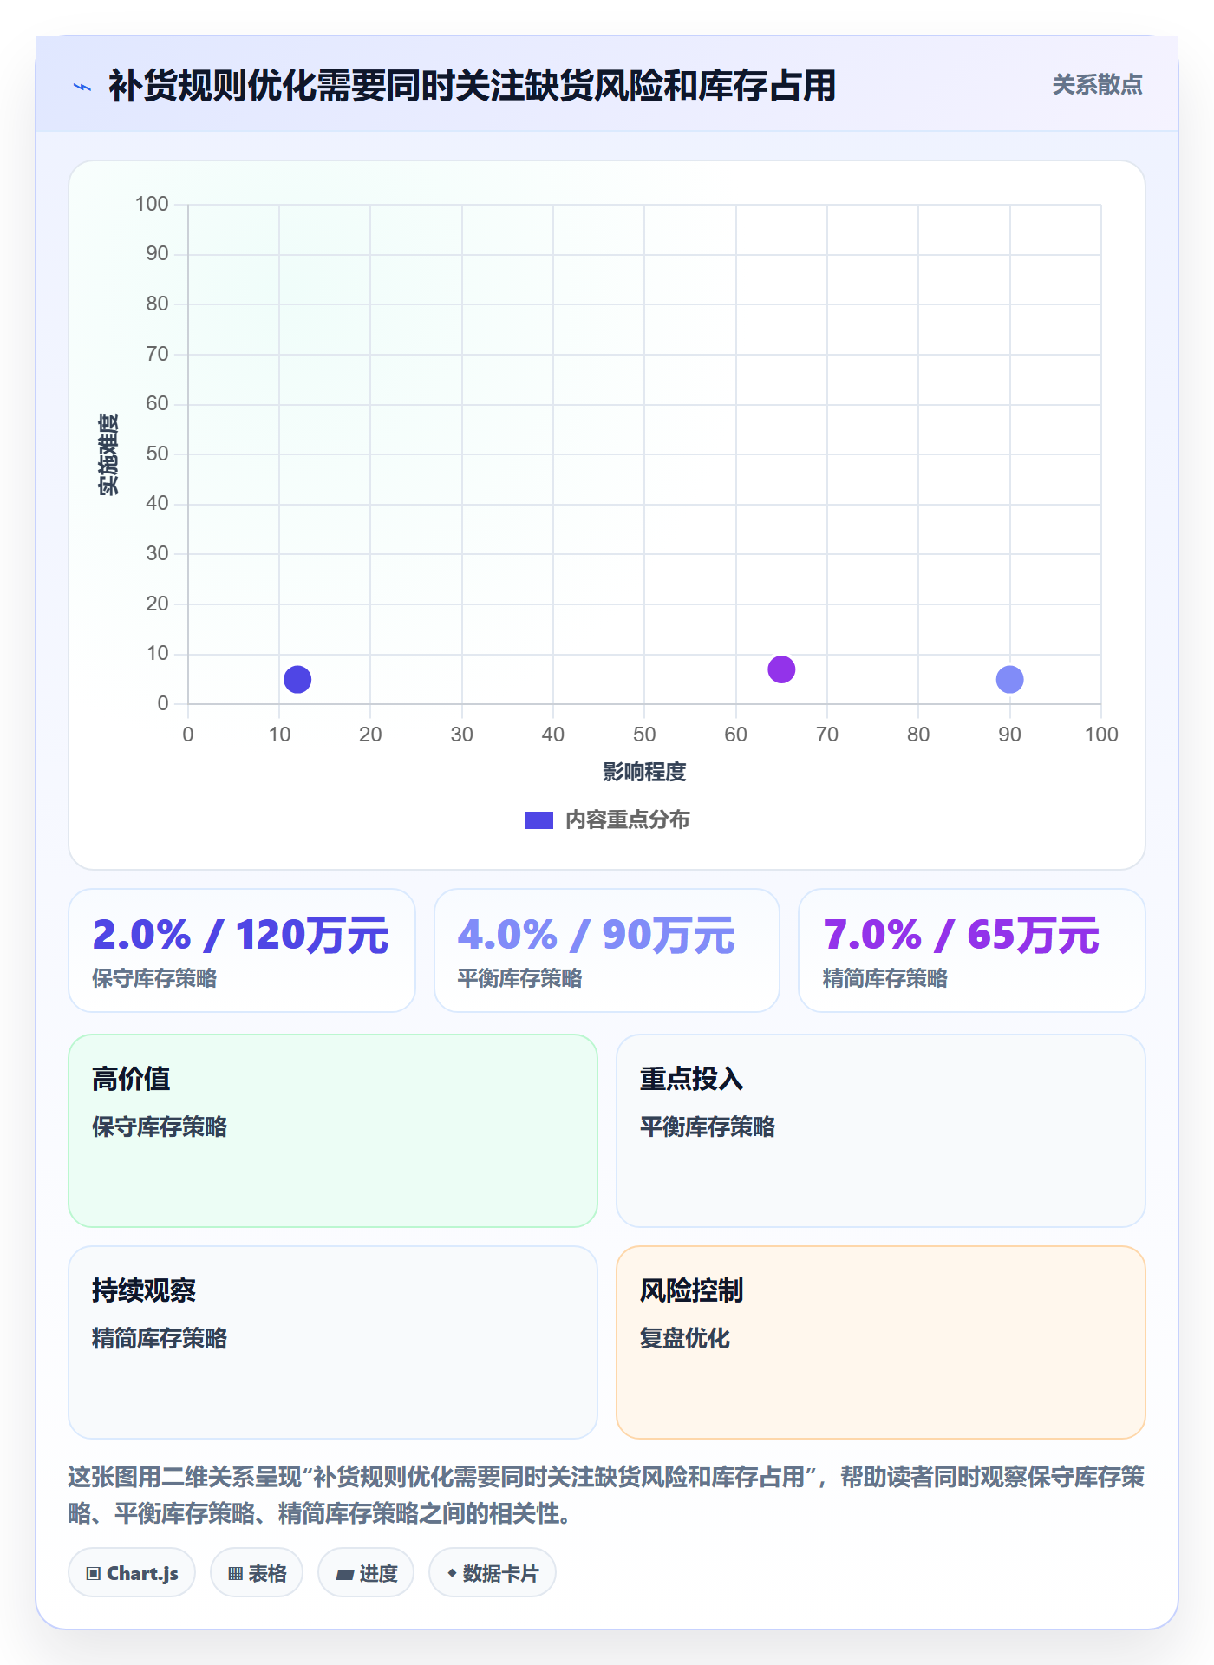
Task: Click the main title 补货规则优化需要同时关注缺货风险和库存占用
Action: pos(472,86)
